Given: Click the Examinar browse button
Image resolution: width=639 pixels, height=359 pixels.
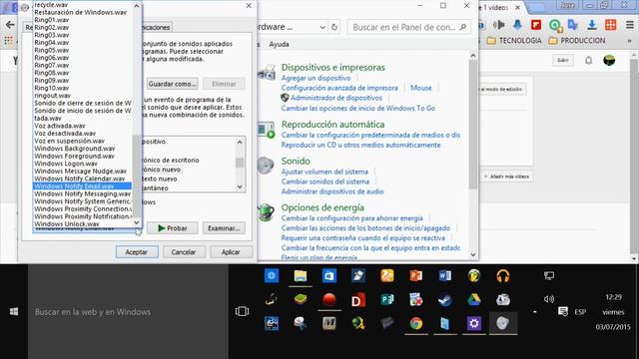Looking at the screenshot, I should (224, 228).
